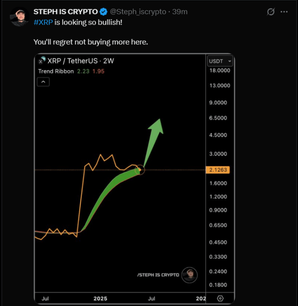Open the @Steph_iscrypto handle link
Screen dimensions: 298x306
(138, 12)
